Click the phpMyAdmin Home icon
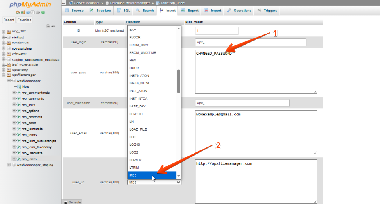380x204 pixels. (18, 13)
